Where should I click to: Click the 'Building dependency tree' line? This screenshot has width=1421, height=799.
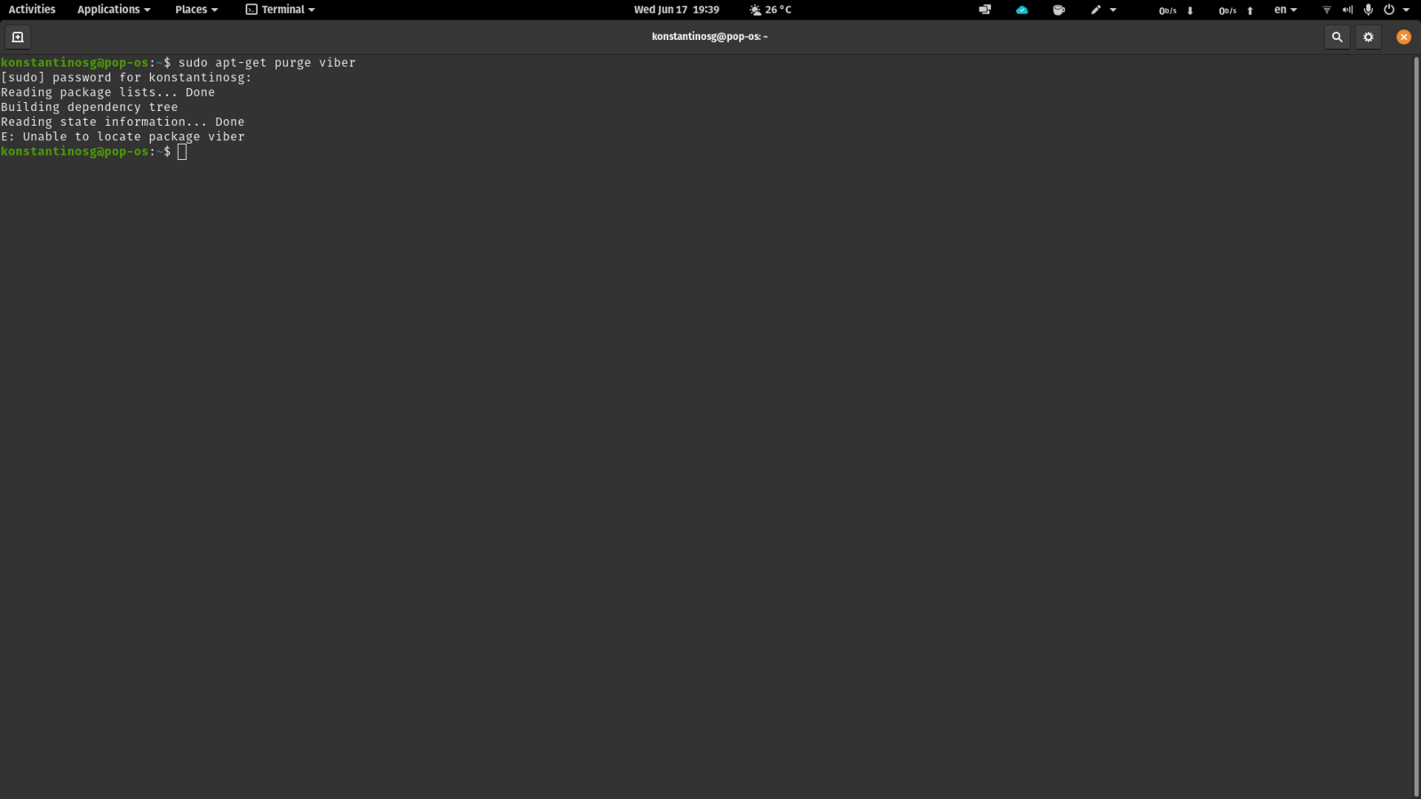90,107
